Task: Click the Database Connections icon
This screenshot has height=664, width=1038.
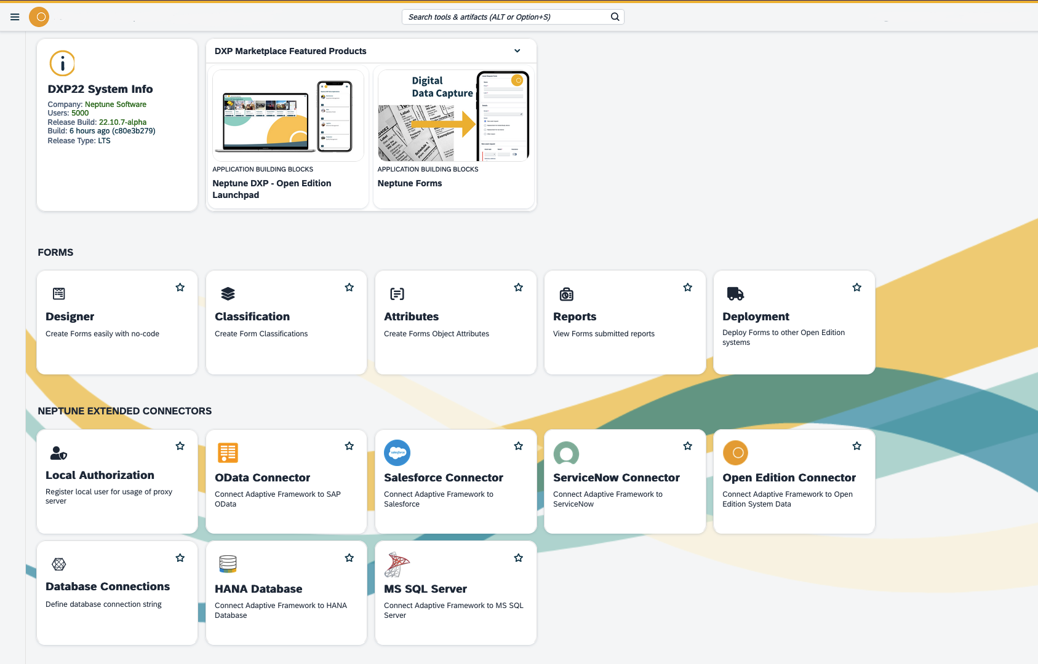Action: (x=59, y=564)
